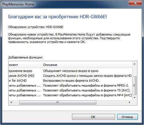Click the horizontal scroll left arrow
144x125 pixels.
click(11, 103)
